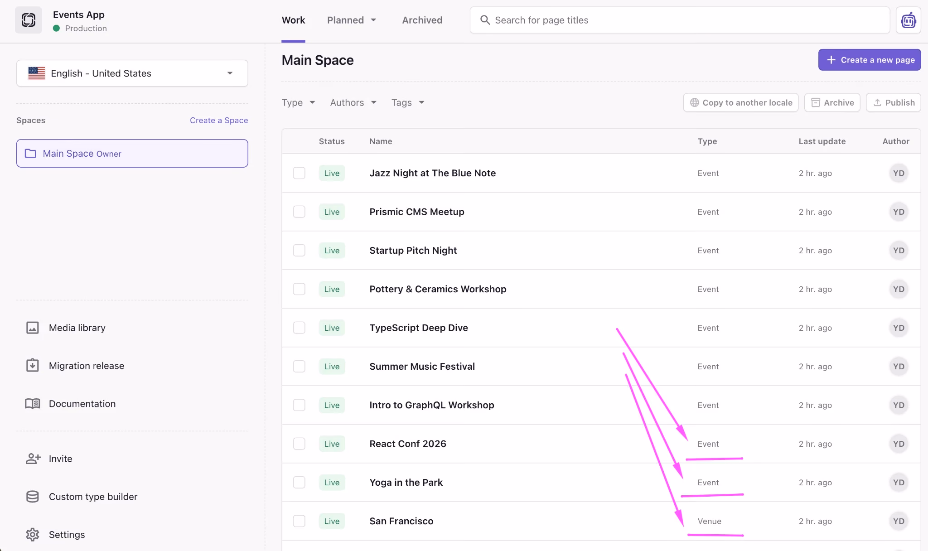
Task: Click the Settings gear icon
Action: tap(33, 535)
